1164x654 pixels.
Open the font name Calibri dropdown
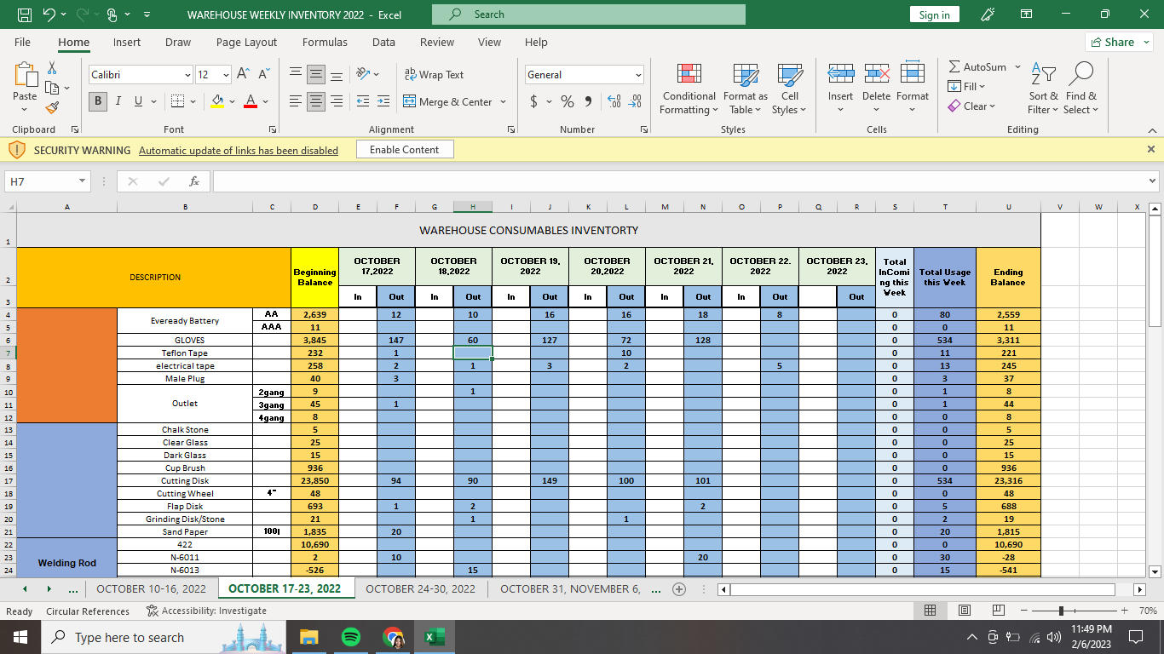tap(187, 75)
